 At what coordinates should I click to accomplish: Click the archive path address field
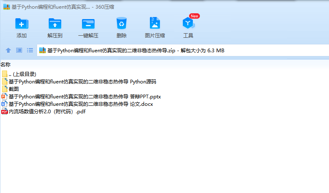pyautogui.click(x=183, y=50)
